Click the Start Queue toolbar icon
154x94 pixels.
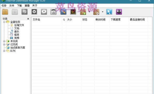click(83, 12)
